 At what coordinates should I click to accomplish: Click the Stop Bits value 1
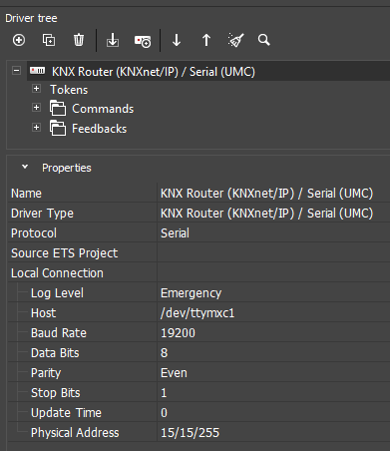pos(273,393)
